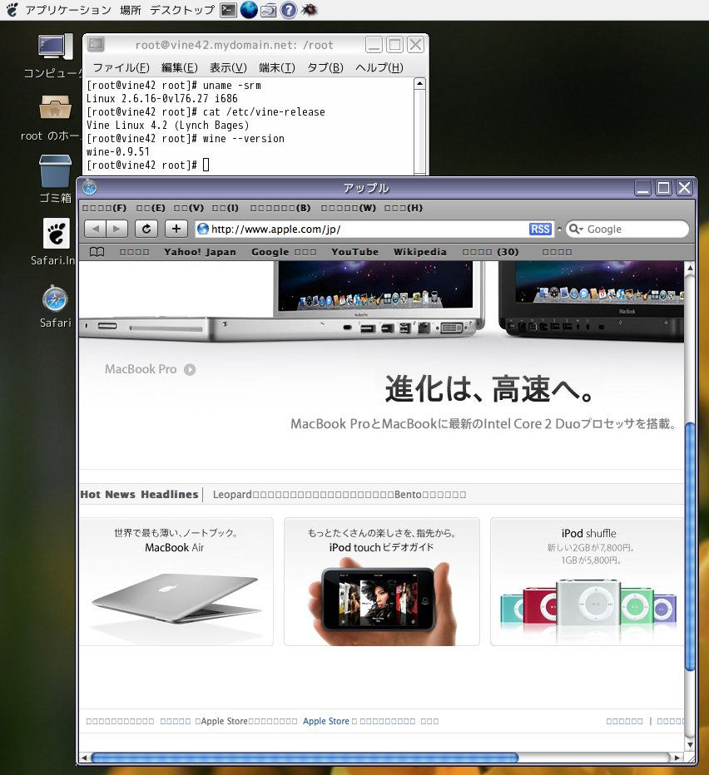Image resolution: width=709 pixels, height=775 pixels.
Task: Open Safari's menu labeled with (B)
Action: [280, 208]
